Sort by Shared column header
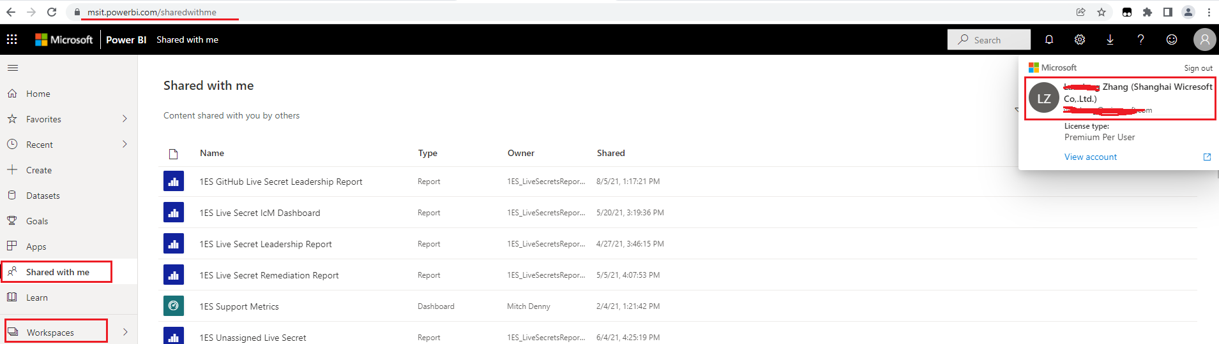1219x344 pixels. 611,153
